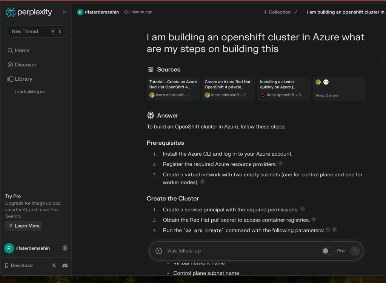Focus the Ask follow-up input field

243,251
